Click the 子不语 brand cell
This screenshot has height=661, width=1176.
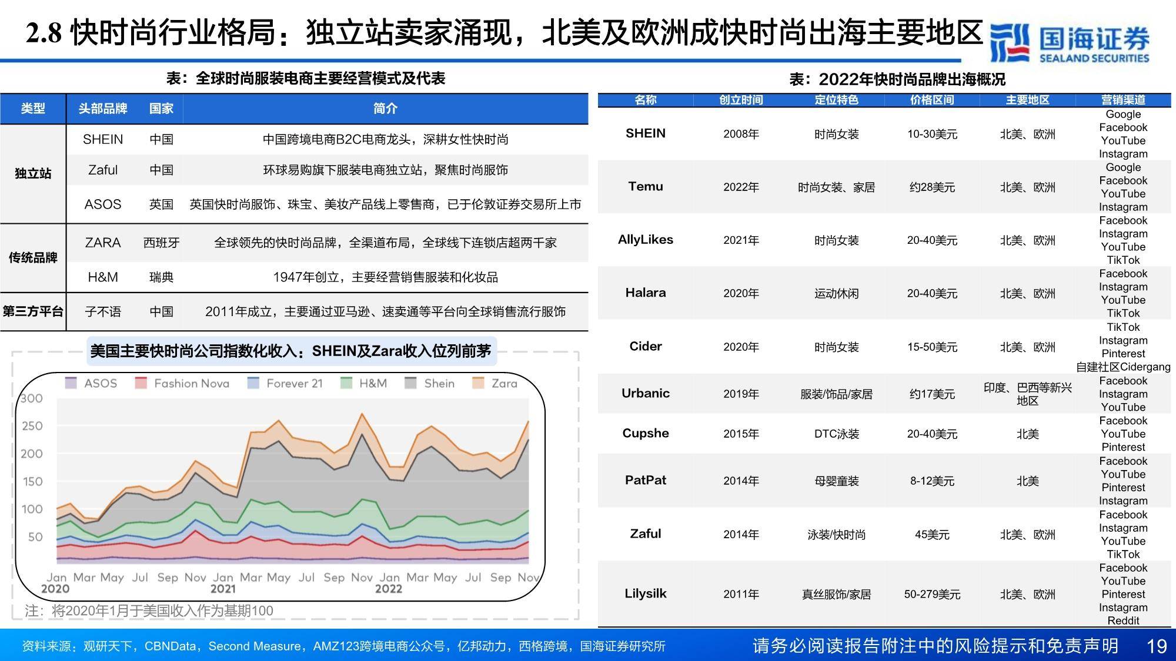pos(103,311)
